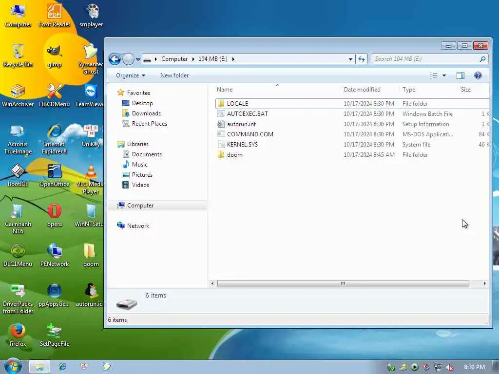The width and height of the screenshot is (499, 374).
Task: Select the VLC Media Player desktop icon
Action: (90, 179)
